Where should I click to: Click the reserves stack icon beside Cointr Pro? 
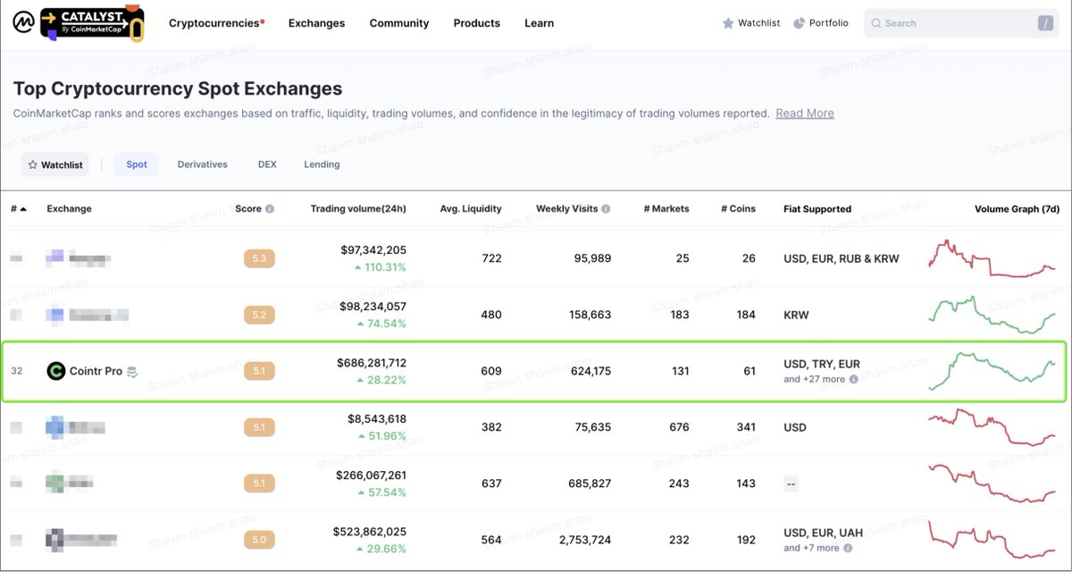point(132,371)
